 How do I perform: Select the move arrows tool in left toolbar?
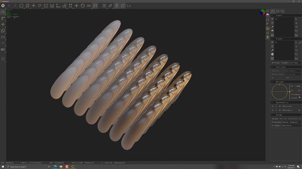click(x=3, y=24)
